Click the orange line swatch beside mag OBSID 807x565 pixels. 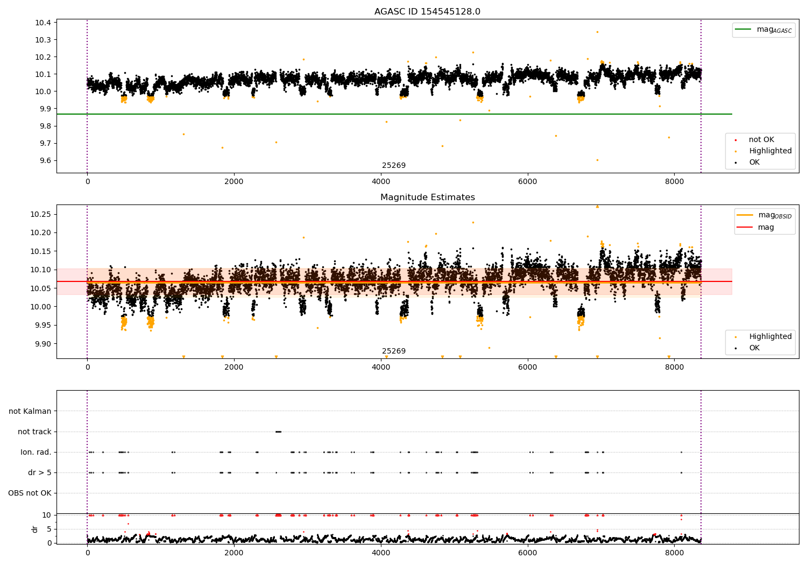pyautogui.click(x=745, y=215)
